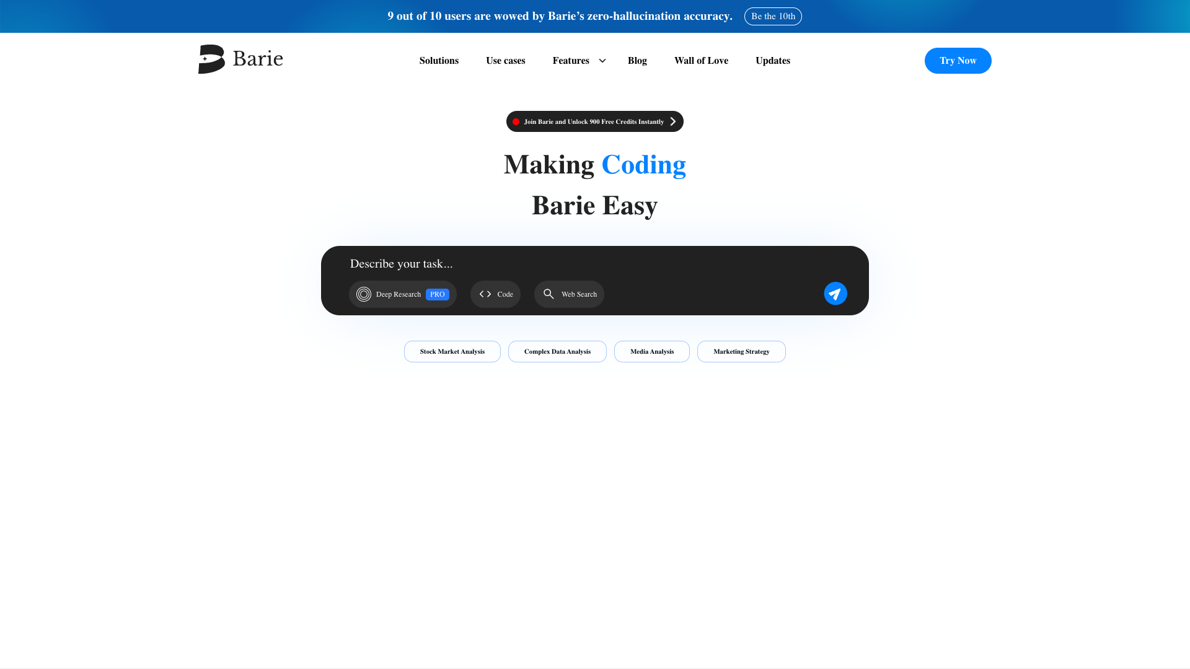Image resolution: width=1190 pixels, height=669 pixels.
Task: Select Marketing Strategy suggestion
Action: 741,351
